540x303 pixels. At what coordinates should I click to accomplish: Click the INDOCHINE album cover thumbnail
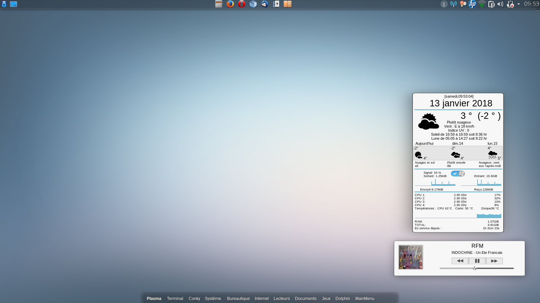(x=411, y=257)
